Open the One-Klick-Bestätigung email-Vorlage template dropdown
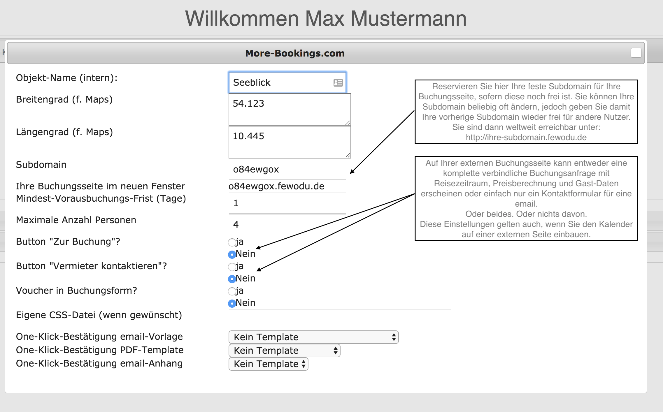Viewport: 663px width, 412px height. coord(314,337)
